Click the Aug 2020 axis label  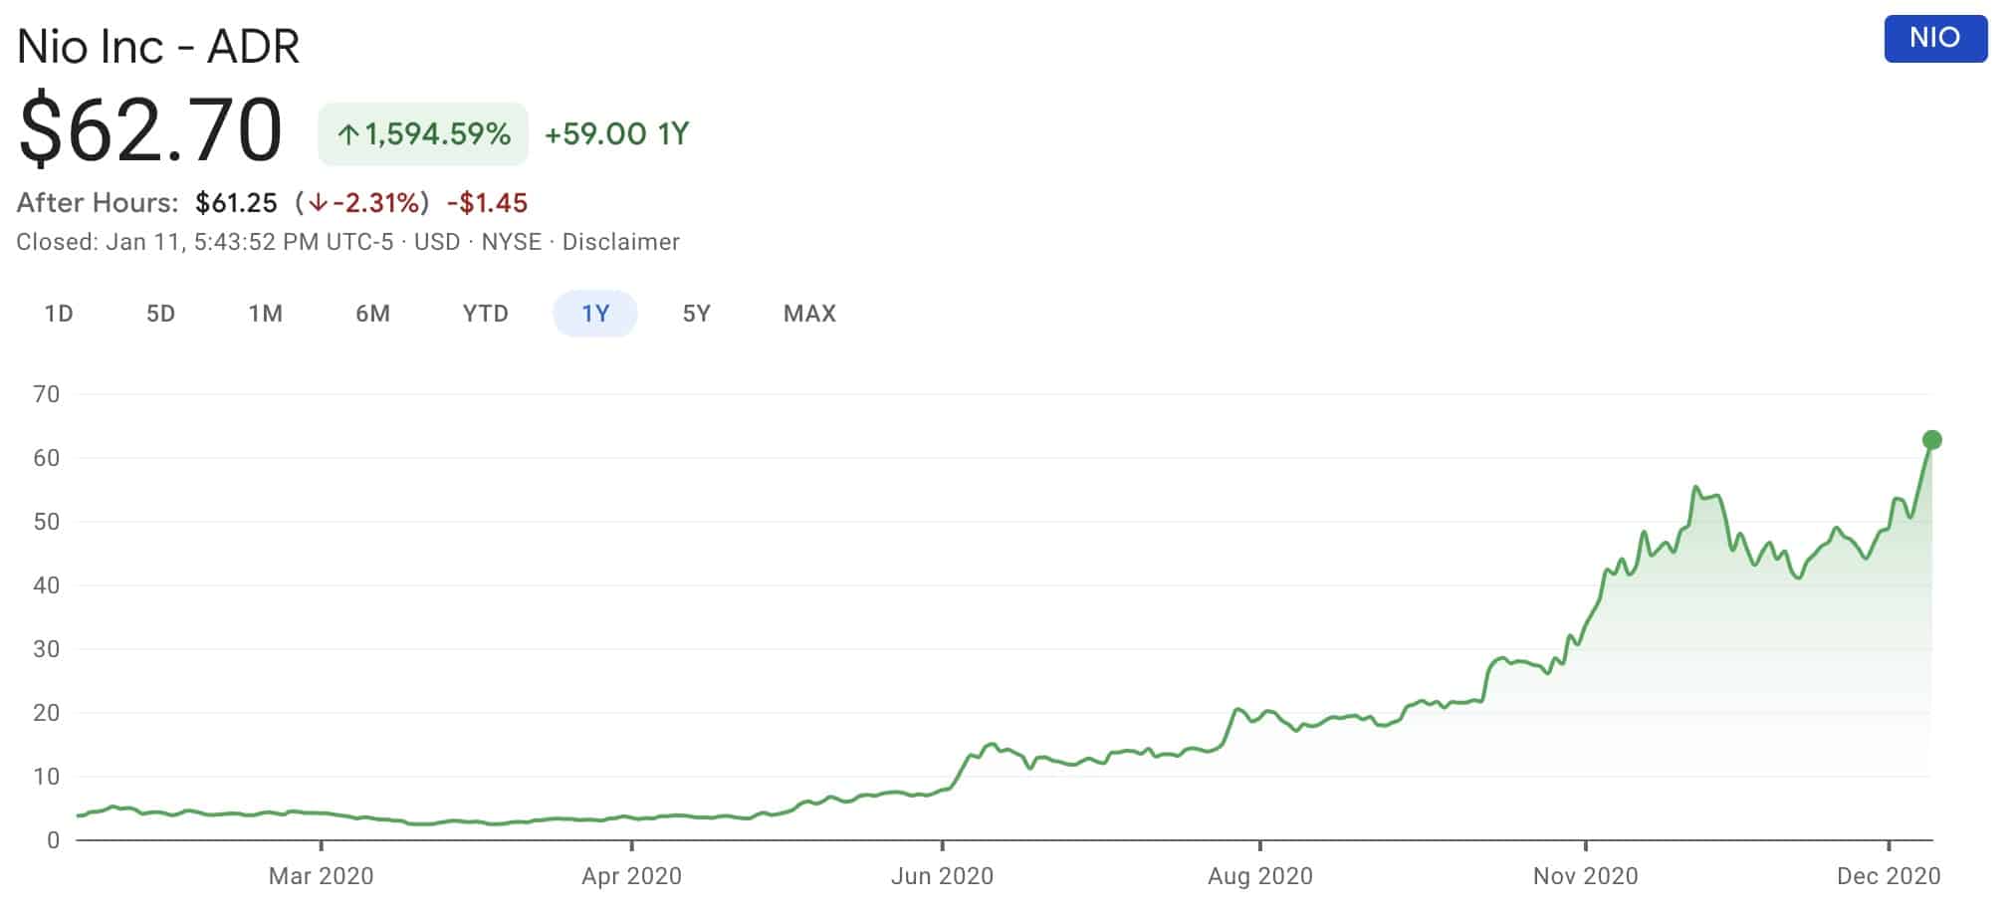click(1259, 875)
